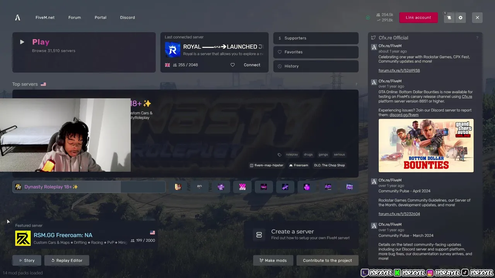495x278 pixels.
Task: Click the Freeroam game type badge
Action: (x=299, y=165)
